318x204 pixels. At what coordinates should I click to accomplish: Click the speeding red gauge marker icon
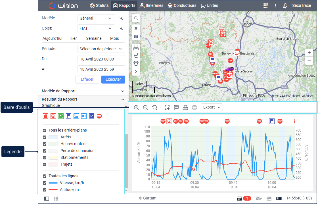53,116
